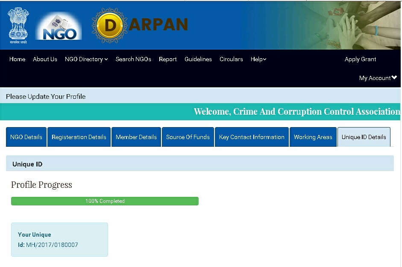Click the ARPAN title text in header
This screenshot has height=267, width=402.
(158, 24)
